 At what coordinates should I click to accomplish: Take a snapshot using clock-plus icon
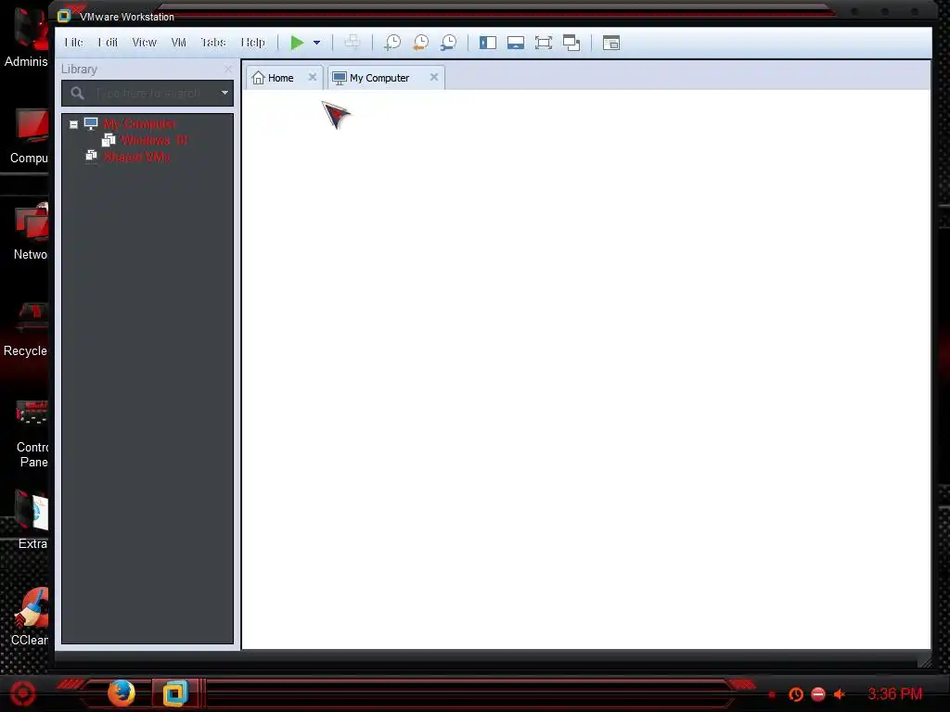(x=392, y=43)
